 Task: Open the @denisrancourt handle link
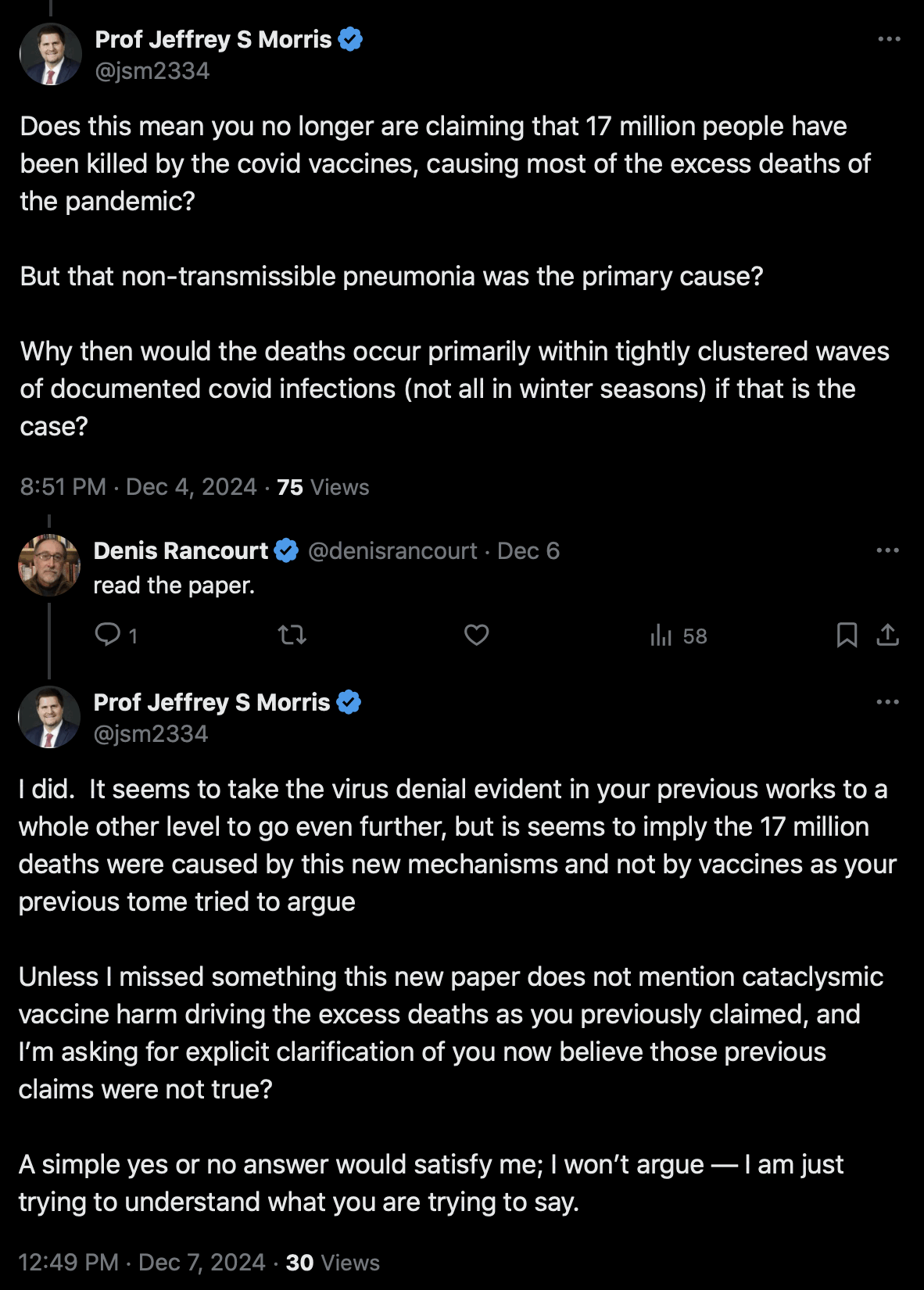(392, 551)
